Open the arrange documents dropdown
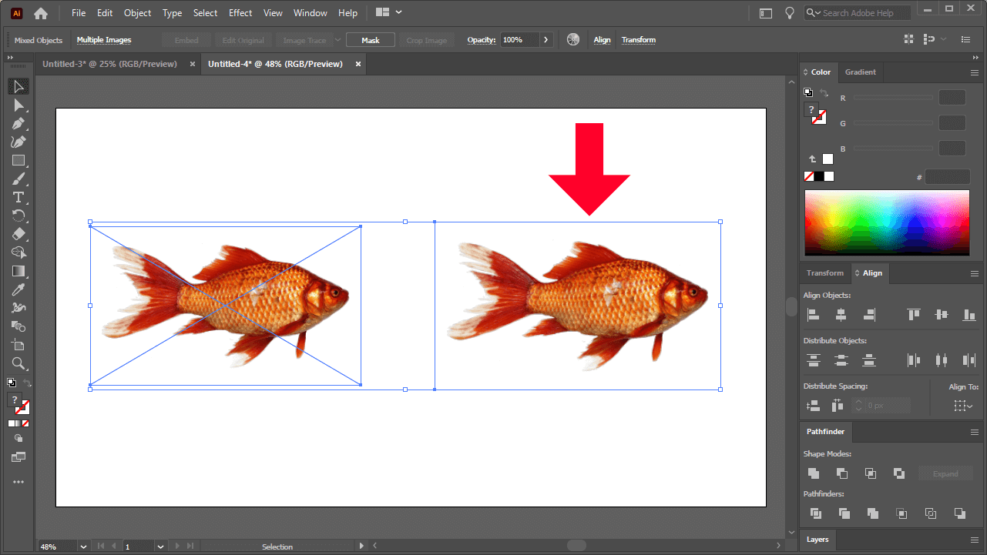This screenshot has width=987, height=555. click(x=388, y=12)
